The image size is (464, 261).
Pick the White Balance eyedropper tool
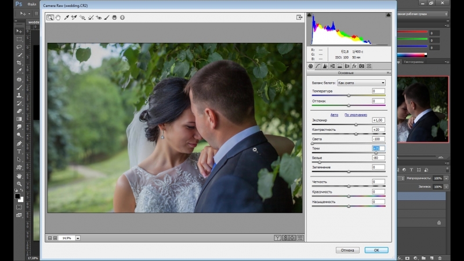click(67, 17)
